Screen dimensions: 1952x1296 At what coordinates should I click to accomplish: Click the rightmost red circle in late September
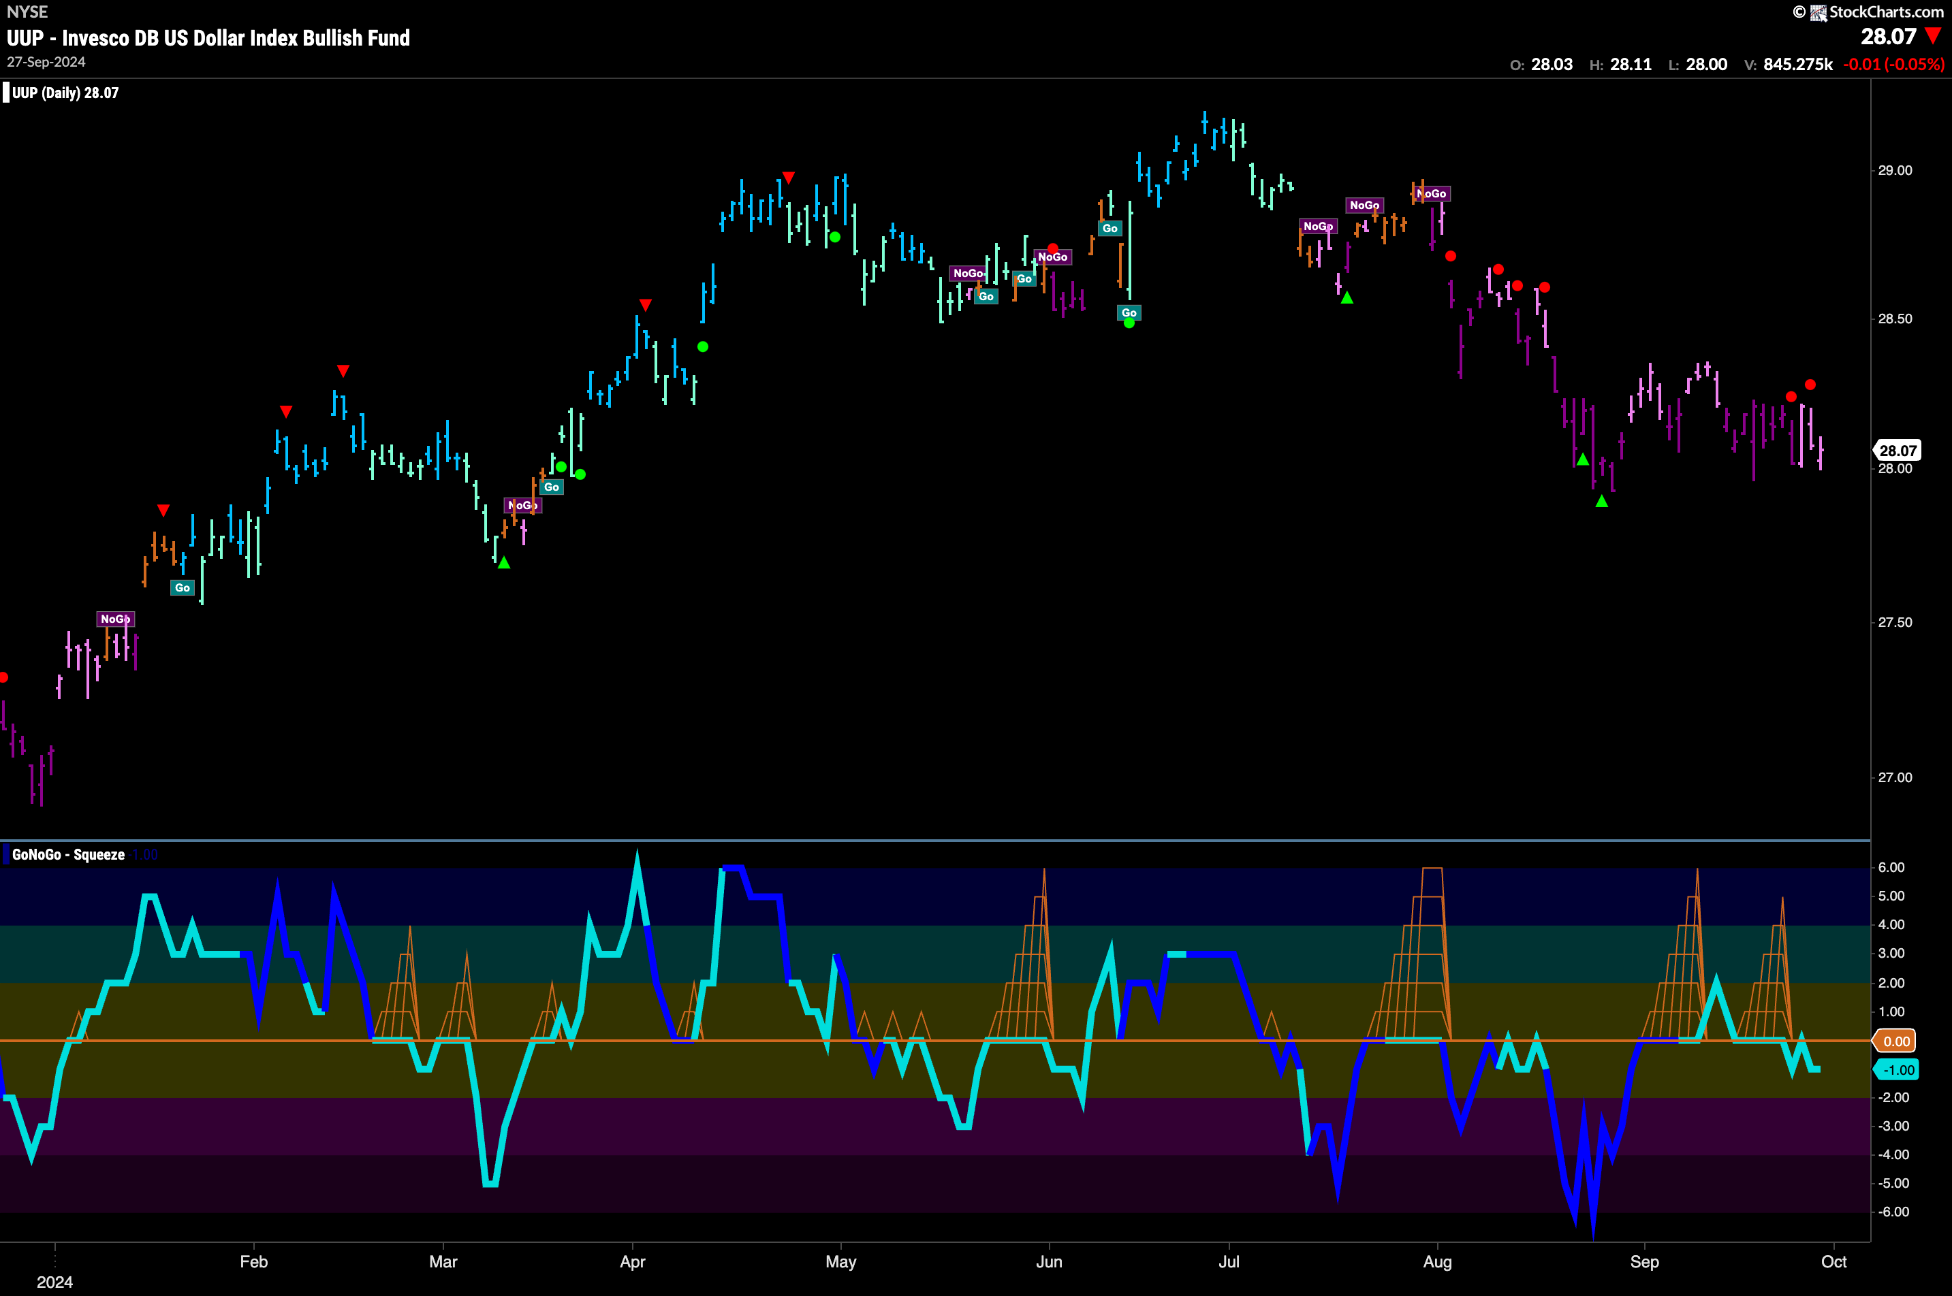1810,385
